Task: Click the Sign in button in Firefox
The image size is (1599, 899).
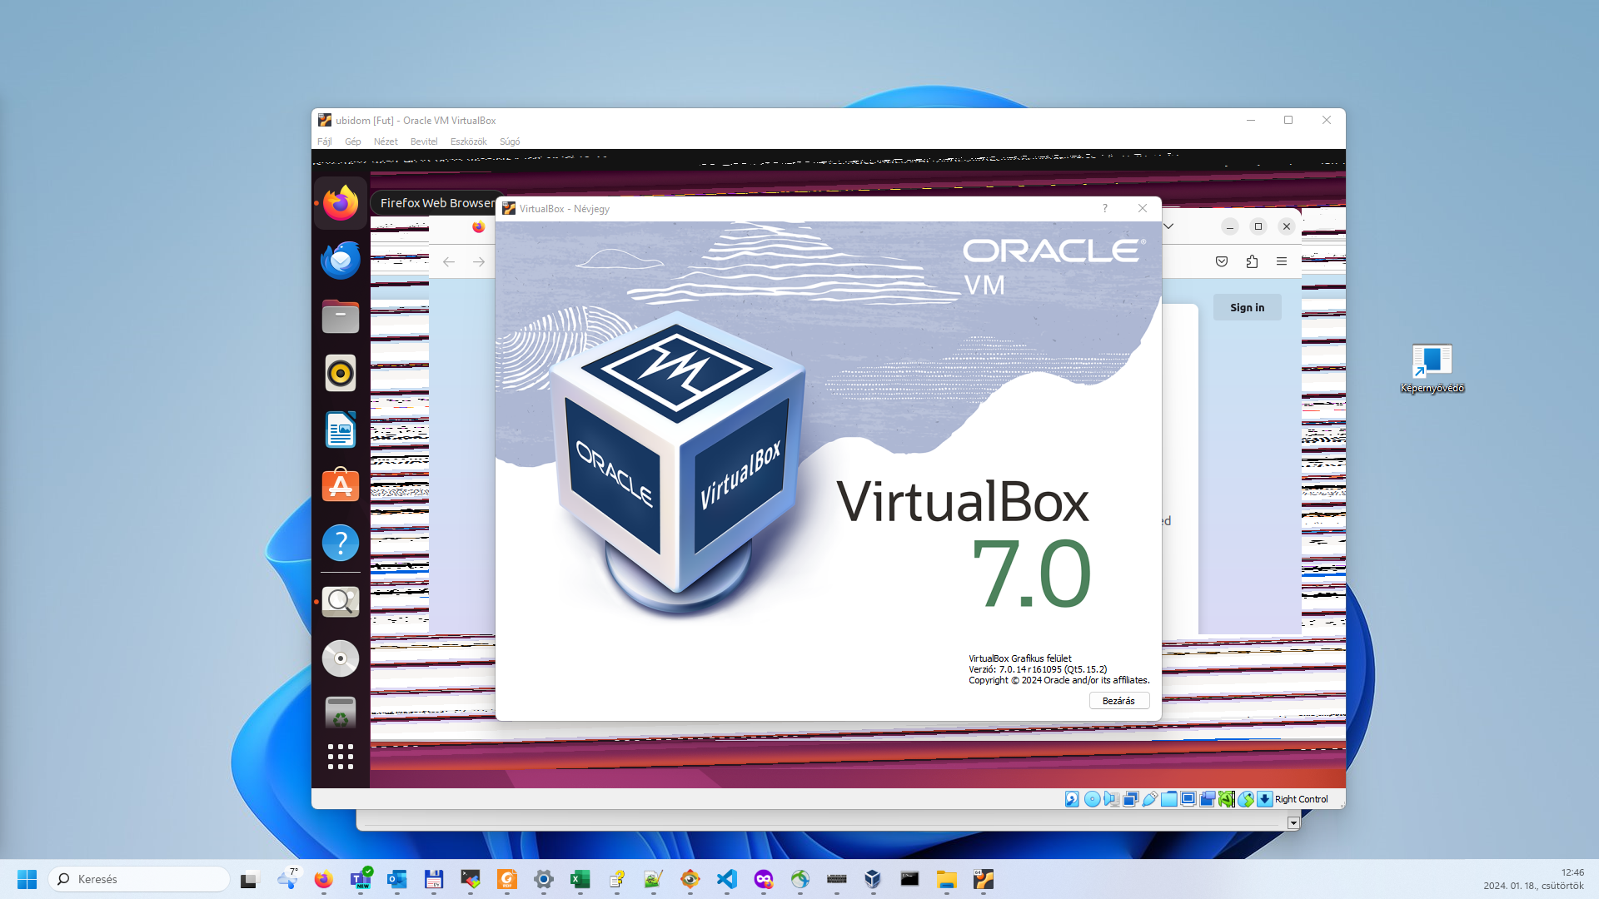Action: (1247, 307)
